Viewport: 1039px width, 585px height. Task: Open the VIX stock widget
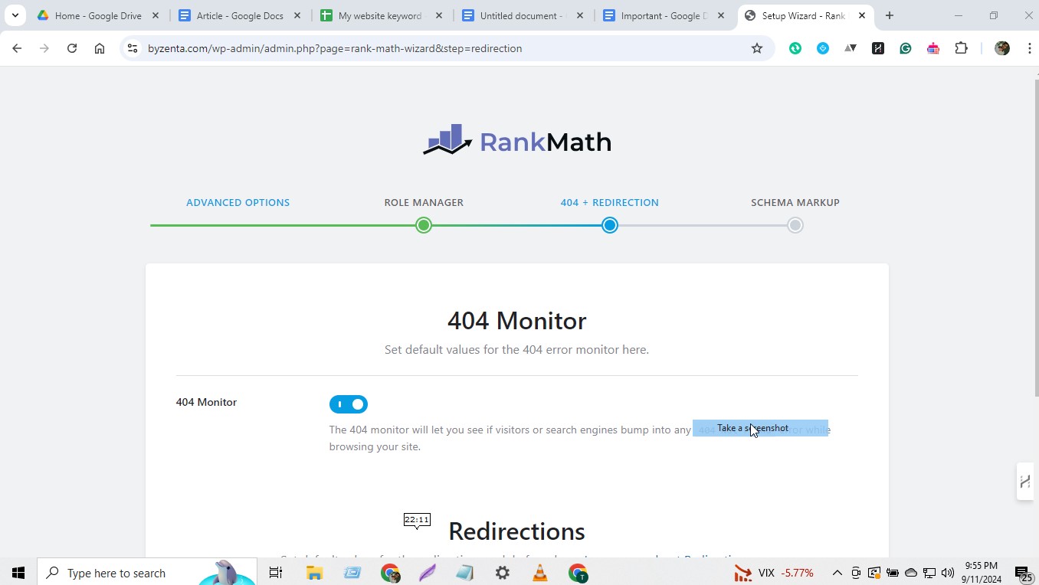tap(774, 573)
